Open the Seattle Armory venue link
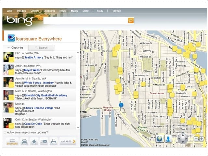This screenshot has width=208, height=156. (34, 58)
